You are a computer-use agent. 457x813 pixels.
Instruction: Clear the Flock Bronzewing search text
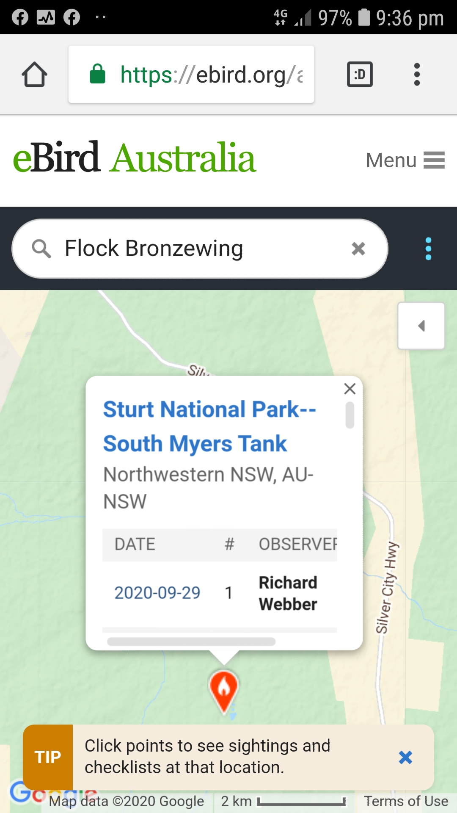tap(358, 249)
